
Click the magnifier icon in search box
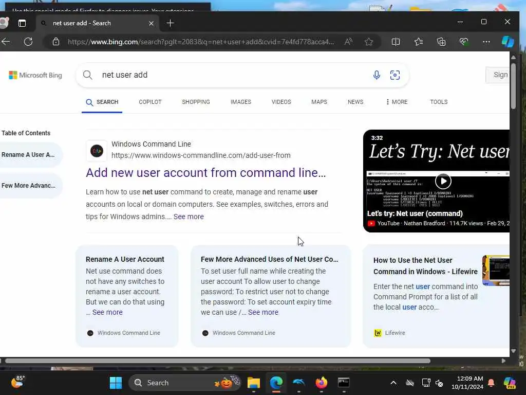click(87, 75)
